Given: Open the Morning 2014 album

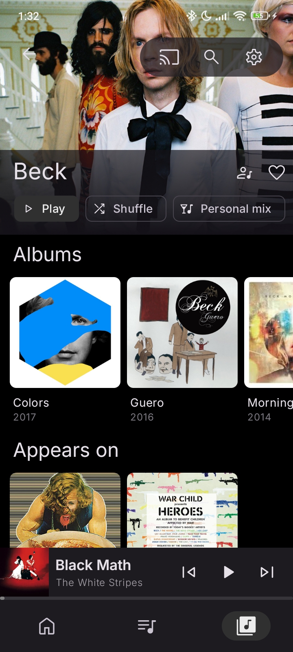Looking at the screenshot, I should [x=269, y=333].
